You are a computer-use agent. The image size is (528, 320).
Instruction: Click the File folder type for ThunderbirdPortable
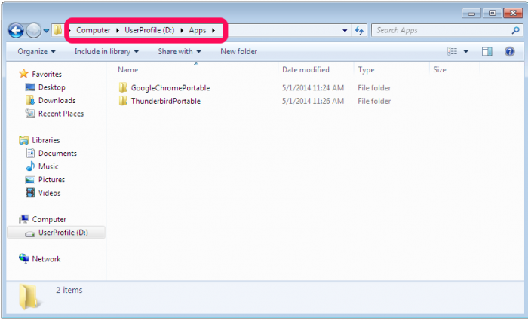coord(374,101)
